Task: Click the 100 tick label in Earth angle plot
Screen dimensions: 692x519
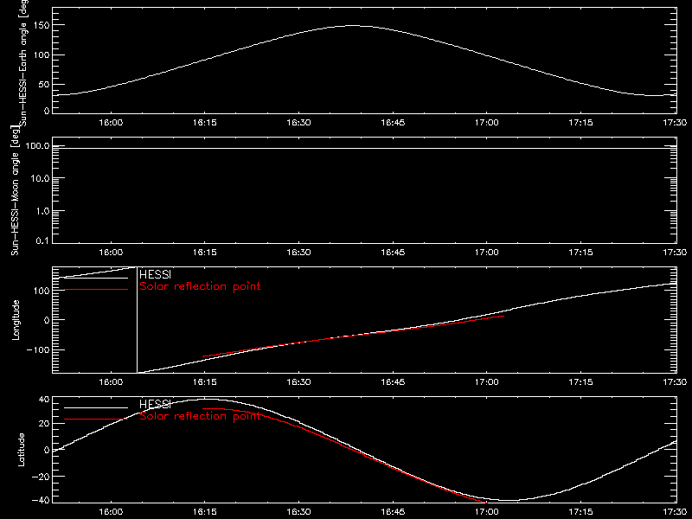Action: click(x=41, y=55)
